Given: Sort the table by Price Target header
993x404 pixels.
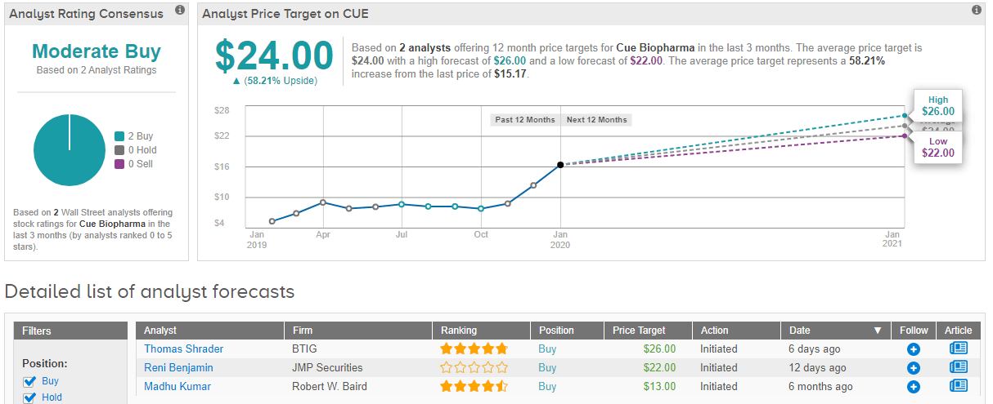Looking at the screenshot, I should [x=639, y=331].
